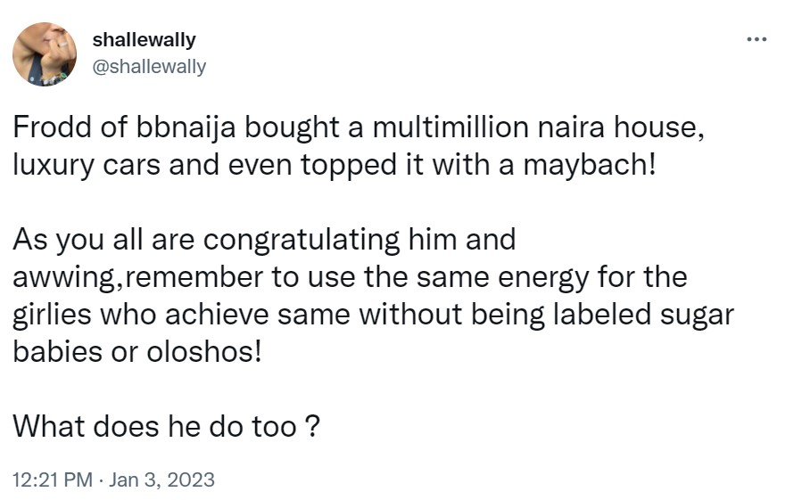Open the tweet's more options menu
This screenshot has width=785, height=500.
756,39
